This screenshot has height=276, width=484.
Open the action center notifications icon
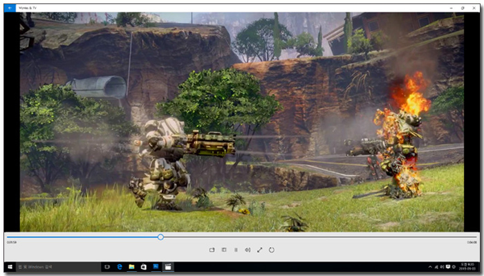[x=448, y=267]
